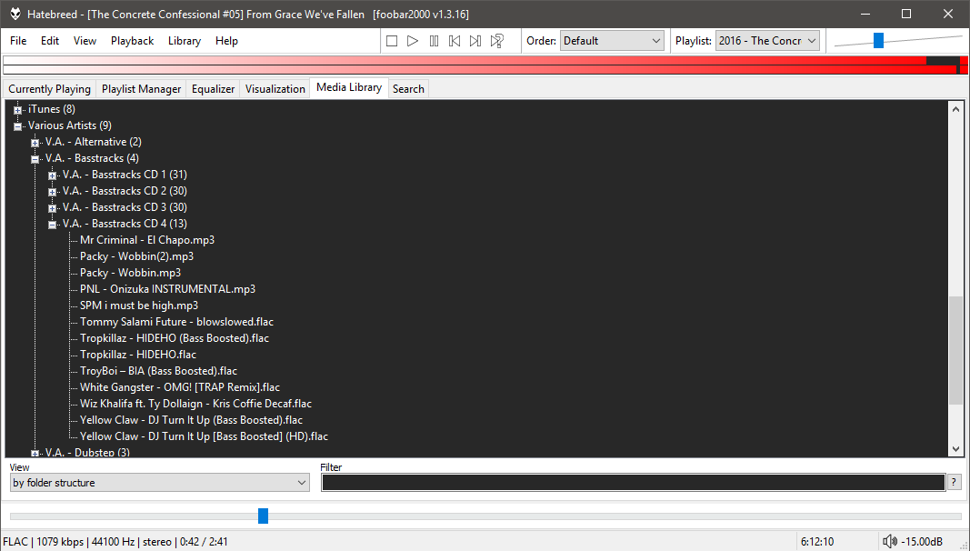Skip to the next track
Viewport: 970px width, 551px height.
click(475, 41)
